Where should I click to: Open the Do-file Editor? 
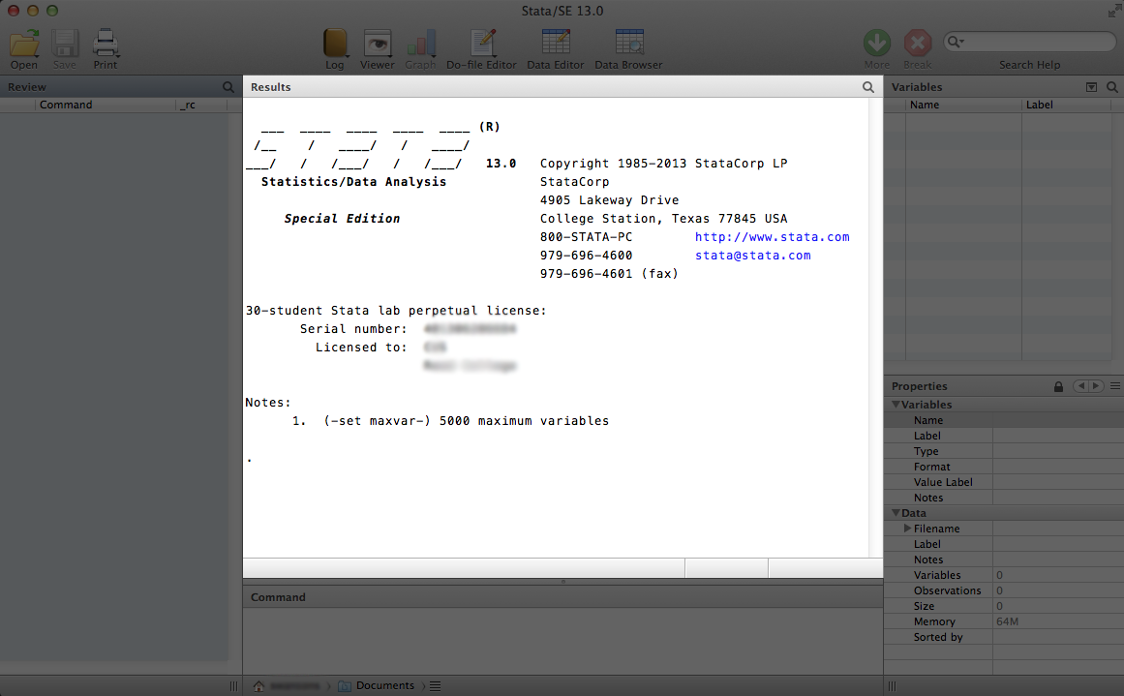481,45
